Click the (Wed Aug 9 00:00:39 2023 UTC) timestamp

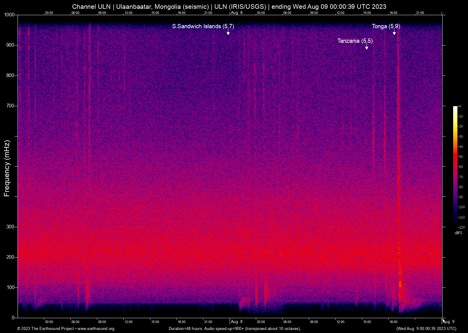(x=426, y=329)
